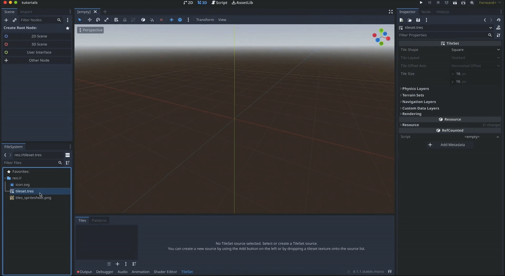Switch to the 2D workspace

[x=189, y=3]
